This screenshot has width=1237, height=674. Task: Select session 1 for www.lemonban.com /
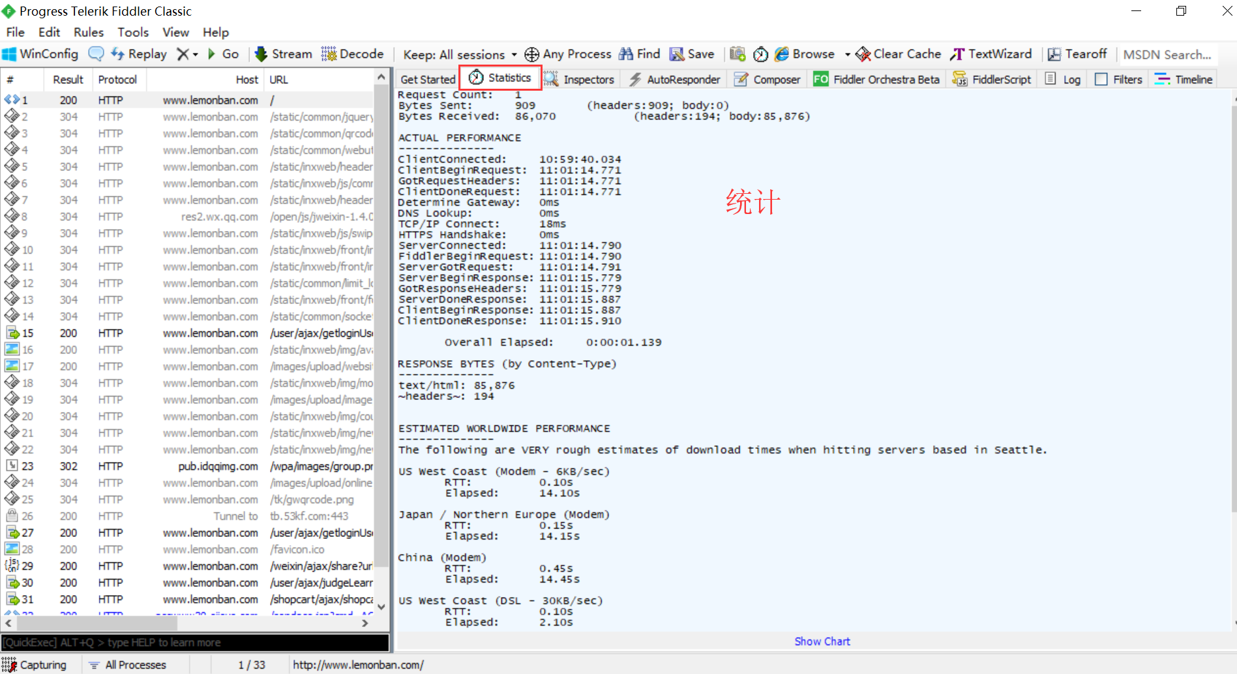tap(188, 100)
